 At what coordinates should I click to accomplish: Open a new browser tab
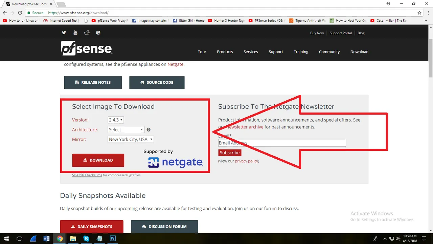(x=61, y=4)
